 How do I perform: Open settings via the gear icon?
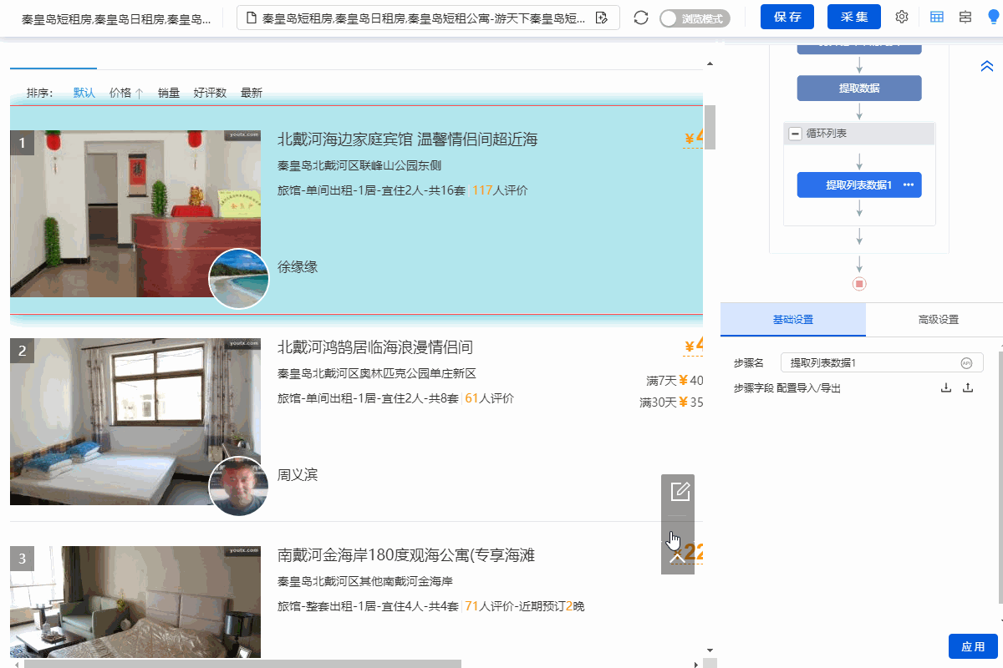point(902,18)
